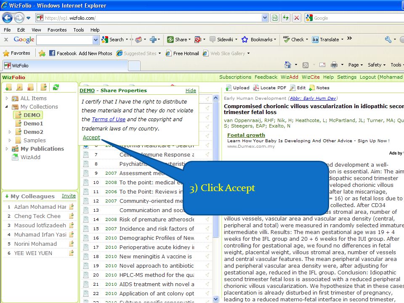Click the Locate PDF icon
Image resolution: width=404 pixels, height=303 pixels.
pyautogui.click(x=256, y=88)
